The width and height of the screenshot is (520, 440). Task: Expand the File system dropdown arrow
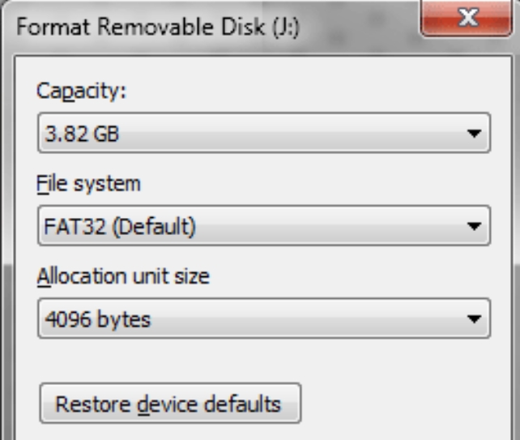point(475,226)
